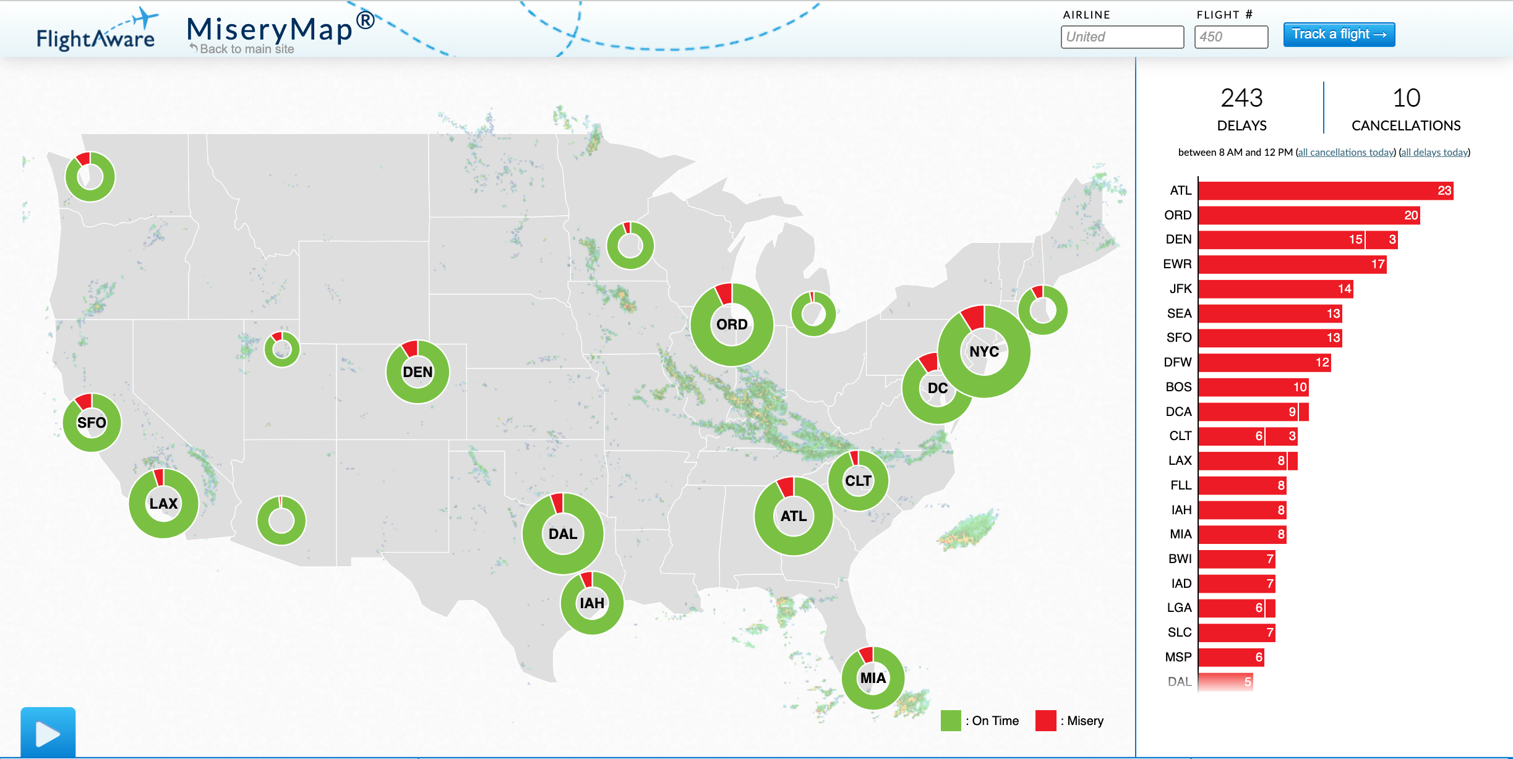Click the LAX bar in delay chart
This screenshot has width=1513, height=759.
pos(1243,461)
